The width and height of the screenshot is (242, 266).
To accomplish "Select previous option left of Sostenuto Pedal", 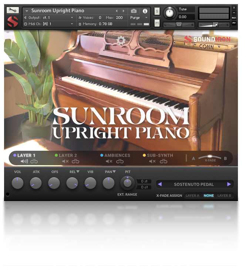I will pos(160,184).
